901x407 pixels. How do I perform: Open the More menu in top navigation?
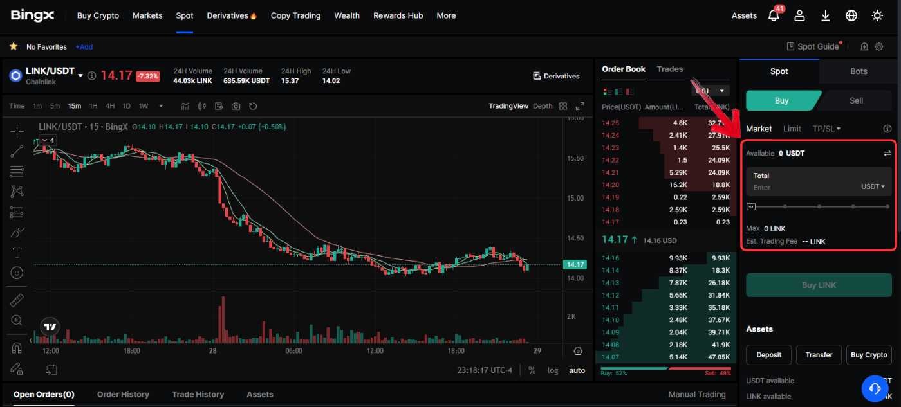click(x=446, y=15)
